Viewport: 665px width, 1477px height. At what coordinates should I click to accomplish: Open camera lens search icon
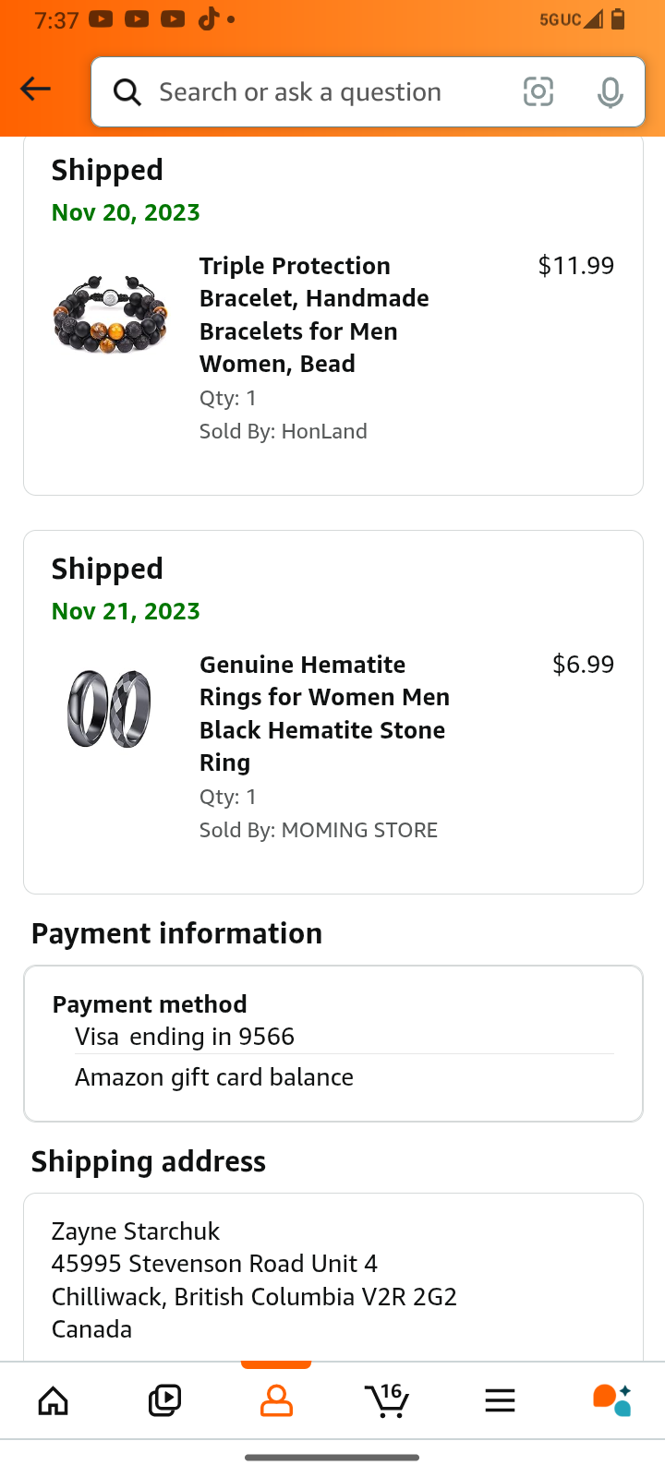point(538,91)
